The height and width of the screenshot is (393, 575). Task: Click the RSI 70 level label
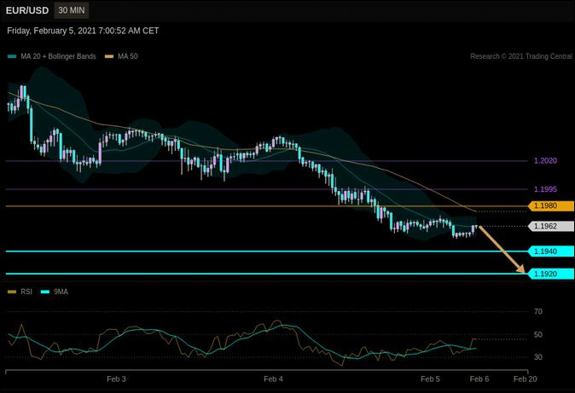point(538,312)
